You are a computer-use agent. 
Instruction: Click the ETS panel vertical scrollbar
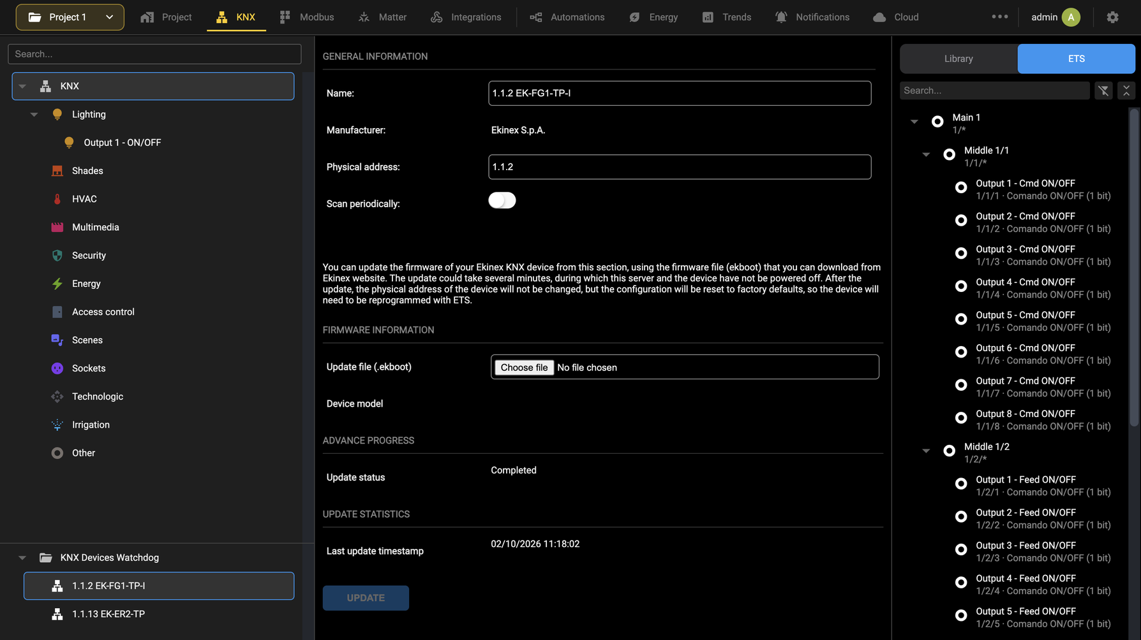point(1134,268)
